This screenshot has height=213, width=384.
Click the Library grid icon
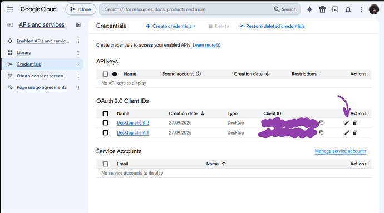pyautogui.click(x=10, y=52)
